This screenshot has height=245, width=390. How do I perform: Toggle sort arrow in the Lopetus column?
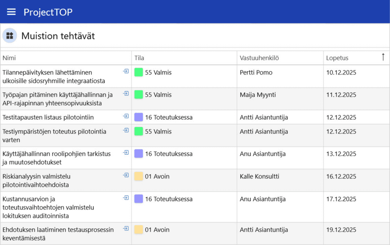pos(383,57)
